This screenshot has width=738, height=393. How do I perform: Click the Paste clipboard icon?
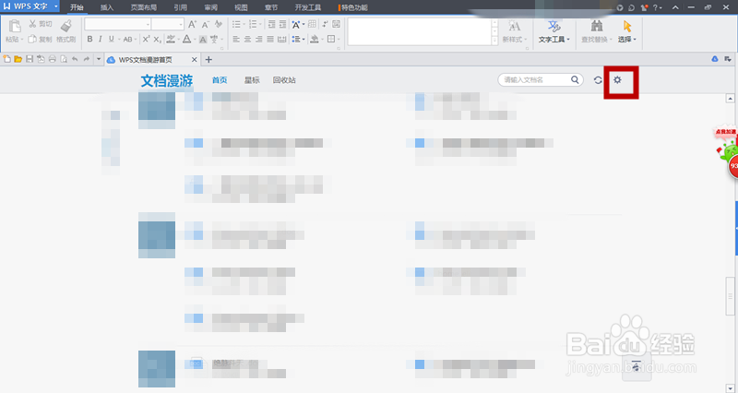tap(15, 27)
